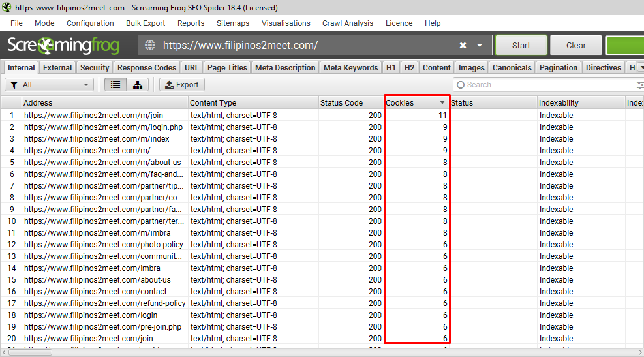Switch to tree view icon
Viewport: 644px width, 357px height.
coord(138,85)
